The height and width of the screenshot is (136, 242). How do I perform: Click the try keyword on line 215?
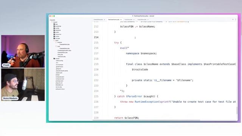tap(116, 43)
